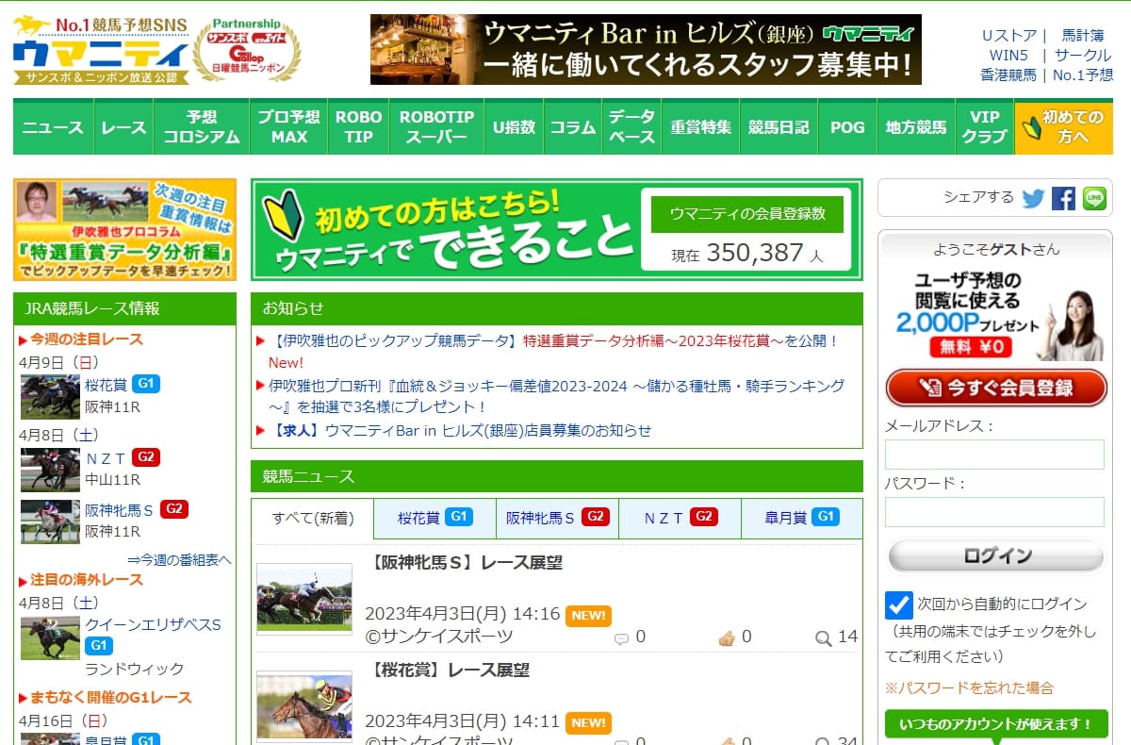This screenshot has width=1131, height=745.
Task: Open データベース menu item
Action: coord(631,127)
